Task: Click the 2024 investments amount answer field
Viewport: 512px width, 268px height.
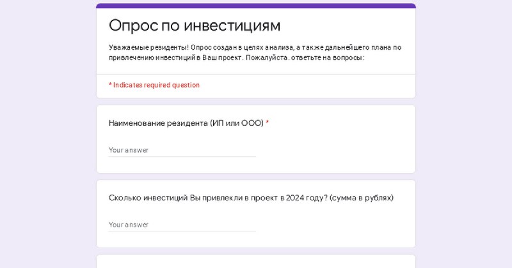Action: point(182,225)
